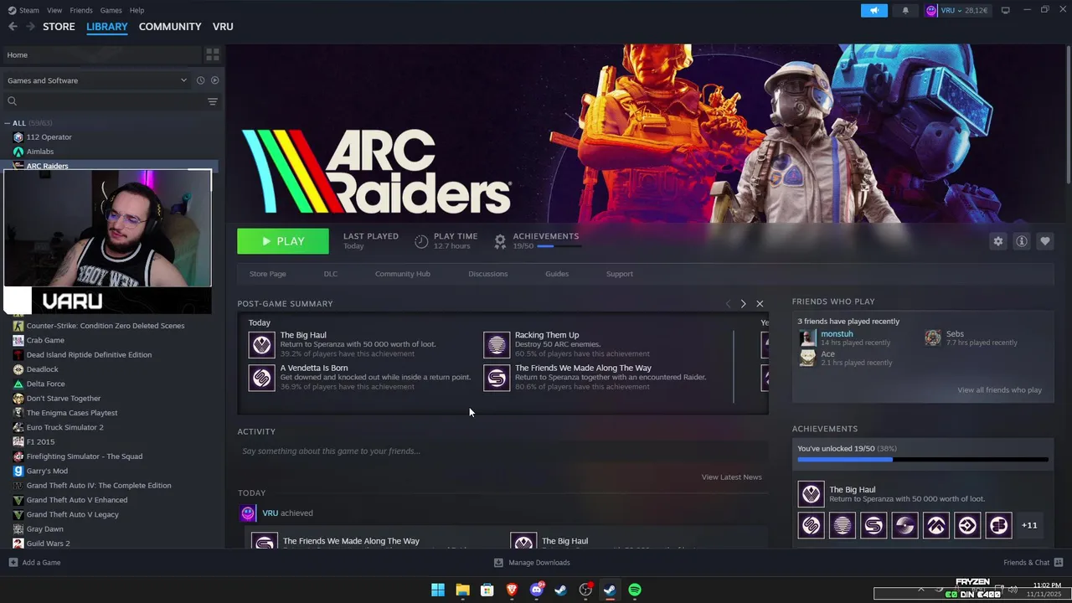Click the forward navigation arrow
The height and width of the screenshot is (603, 1072).
tap(31, 27)
